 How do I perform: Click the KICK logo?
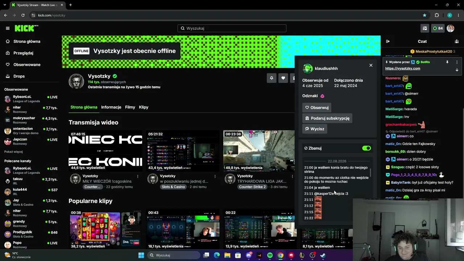click(x=26, y=28)
